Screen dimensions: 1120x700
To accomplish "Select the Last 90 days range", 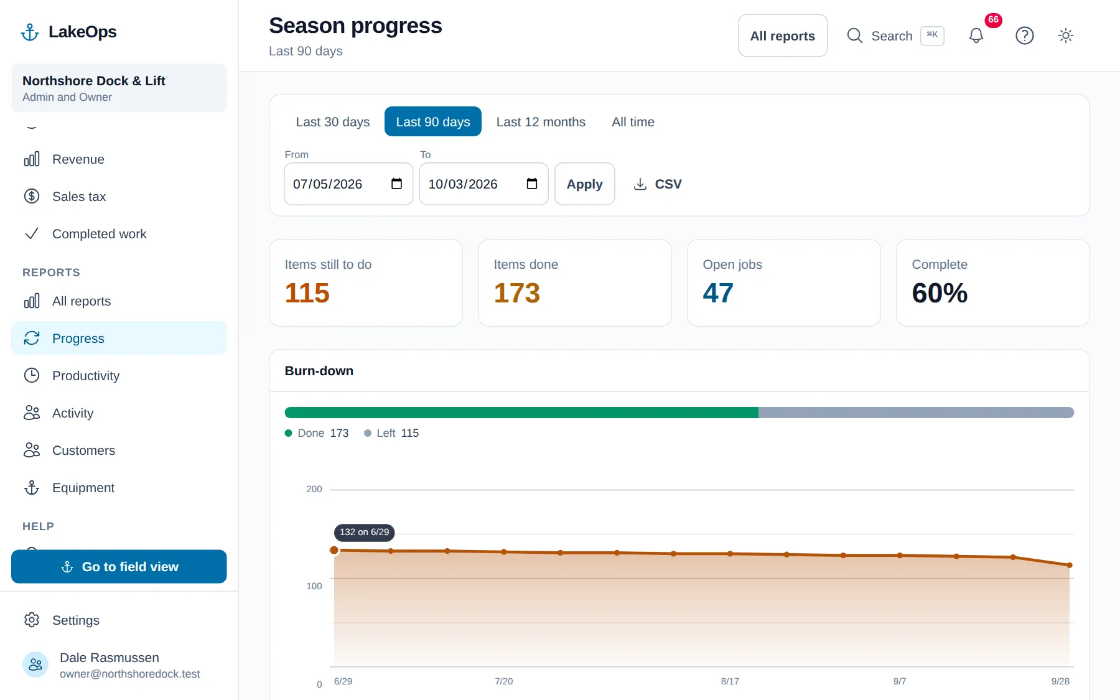I will point(433,122).
